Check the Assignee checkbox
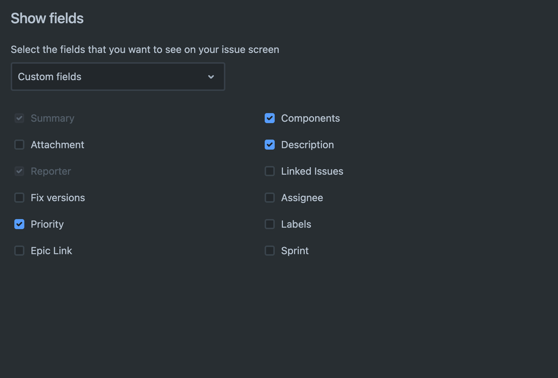Image resolution: width=558 pixels, height=378 pixels. (x=270, y=197)
